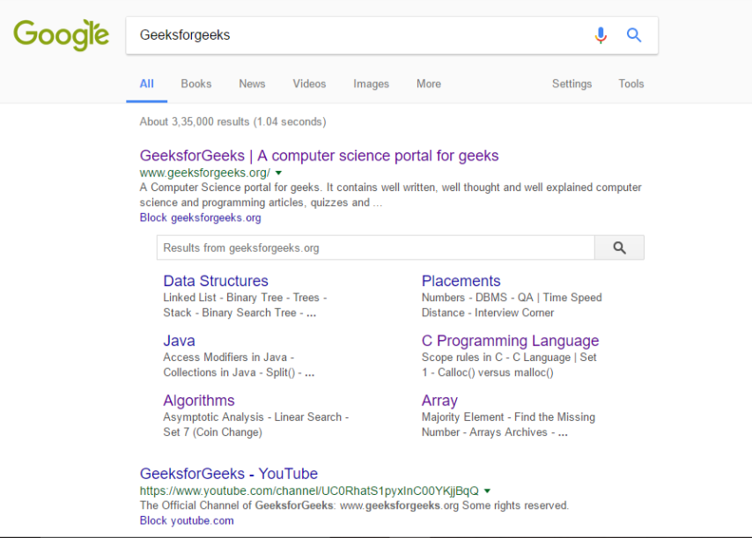Select the All tab
The width and height of the screenshot is (752, 538).
tap(147, 84)
